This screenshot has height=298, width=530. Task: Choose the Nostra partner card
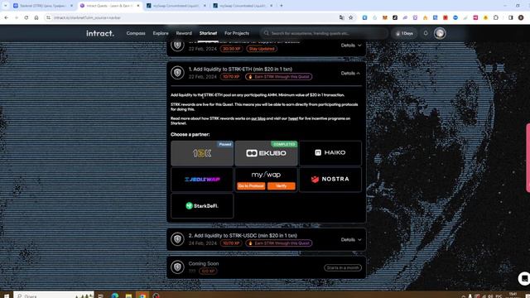click(x=330, y=180)
